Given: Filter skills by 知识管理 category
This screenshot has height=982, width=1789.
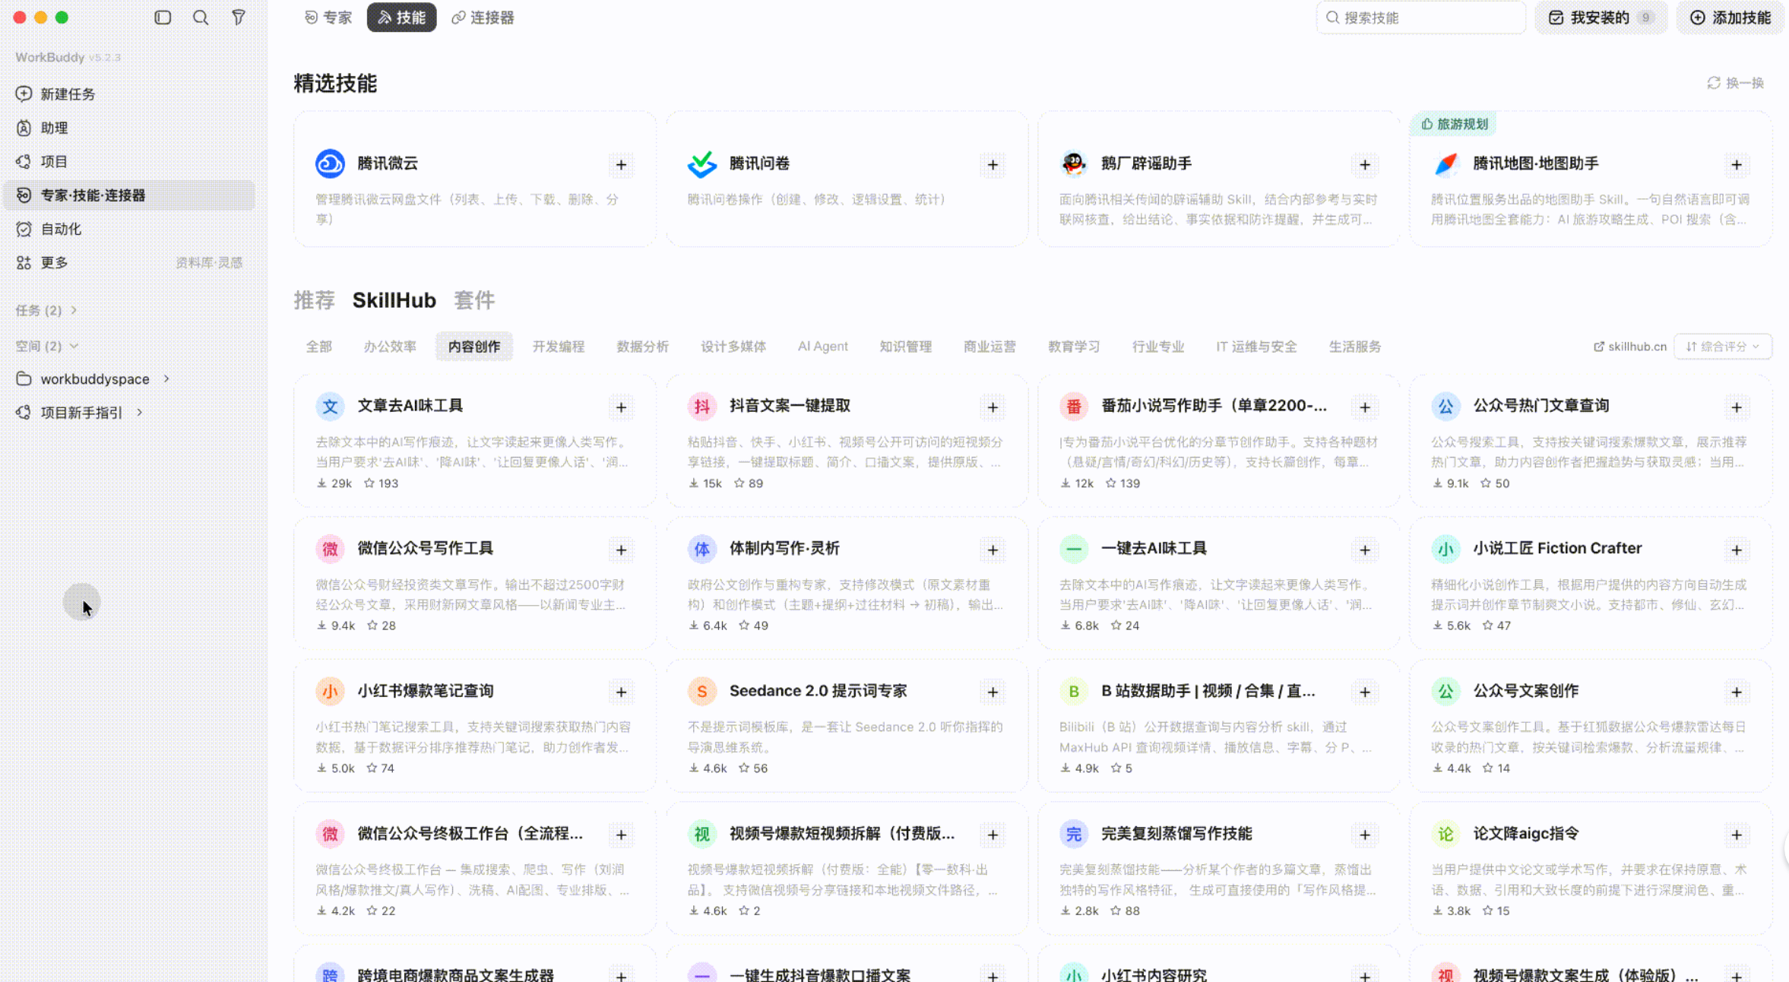Looking at the screenshot, I should pos(906,347).
